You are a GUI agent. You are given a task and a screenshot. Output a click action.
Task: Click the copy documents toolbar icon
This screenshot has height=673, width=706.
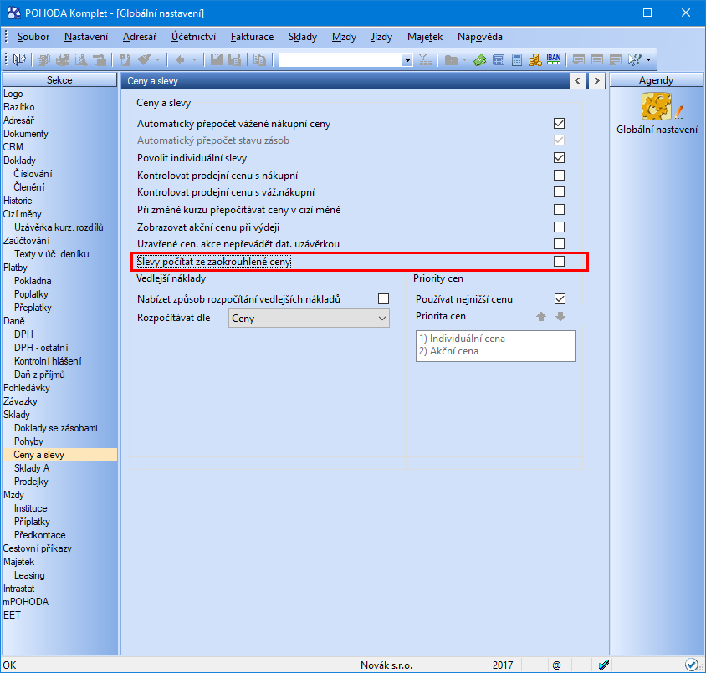click(x=259, y=60)
